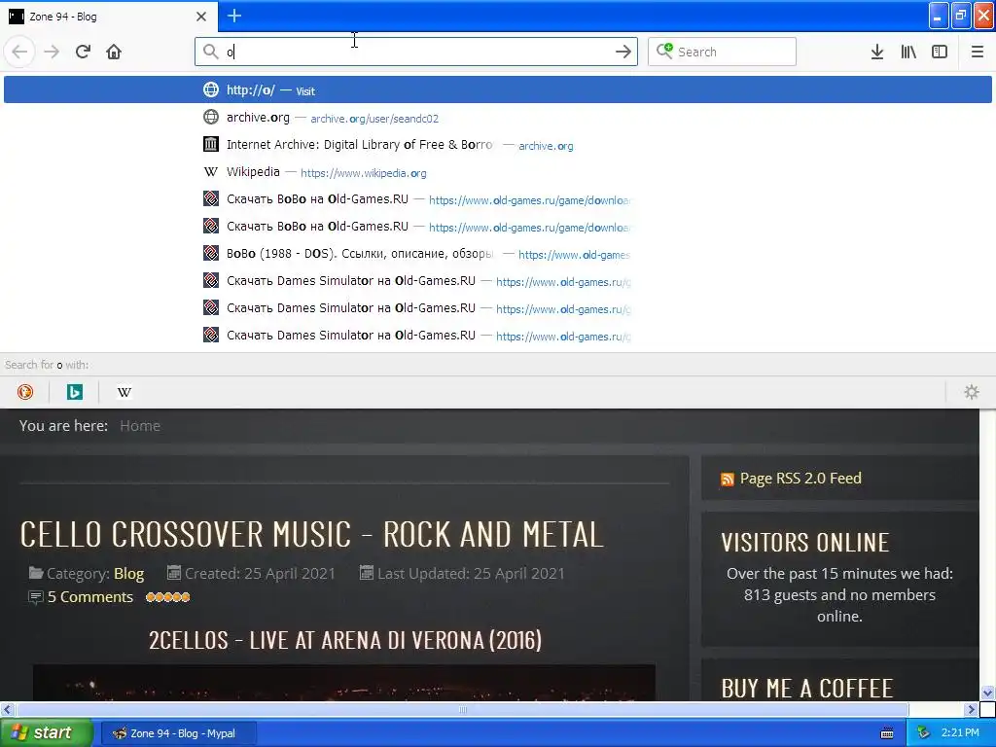
Task: Open a new tab with plus button
Action: pyautogui.click(x=234, y=16)
